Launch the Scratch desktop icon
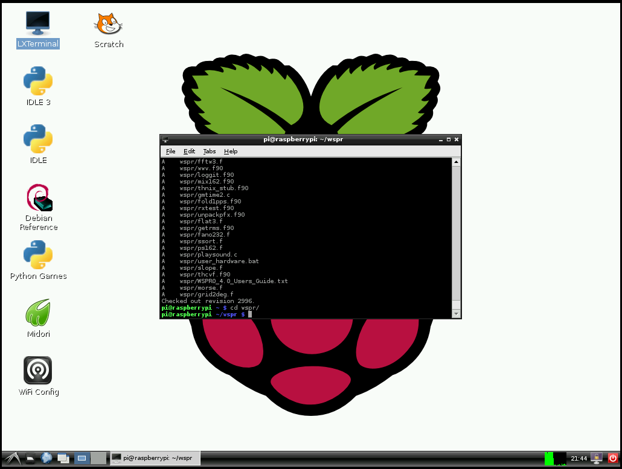Image resolution: width=622 pixels, height=469 pixels. tap(109, 30)
